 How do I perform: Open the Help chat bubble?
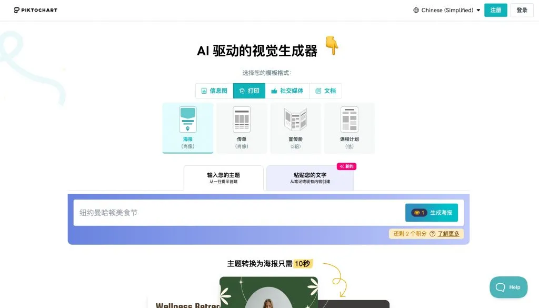tap(508, 287)
